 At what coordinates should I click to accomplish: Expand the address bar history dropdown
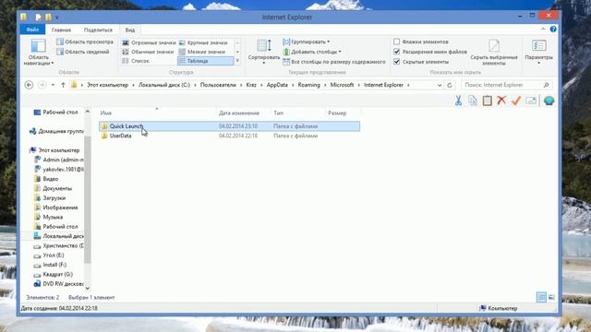point(440,85)
